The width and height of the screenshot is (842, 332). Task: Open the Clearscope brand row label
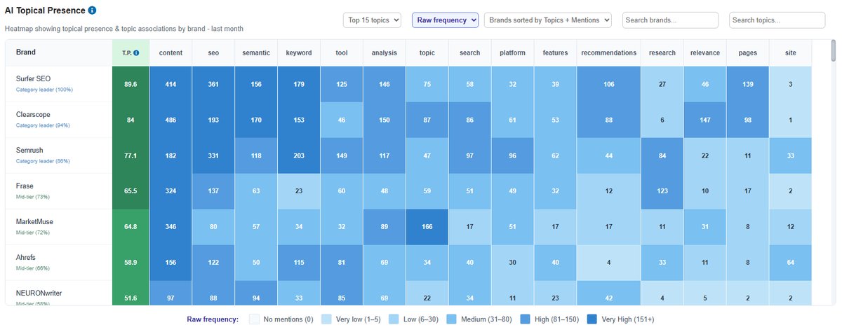click(x=33, y=114)
